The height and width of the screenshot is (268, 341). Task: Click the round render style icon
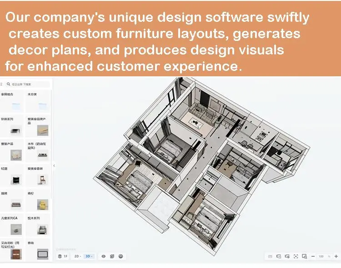click(120, 256)
